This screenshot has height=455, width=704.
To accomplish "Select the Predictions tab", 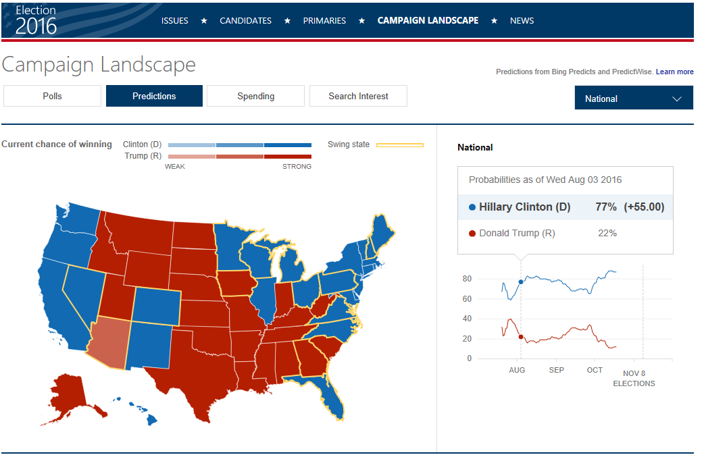I will [154, 96].
